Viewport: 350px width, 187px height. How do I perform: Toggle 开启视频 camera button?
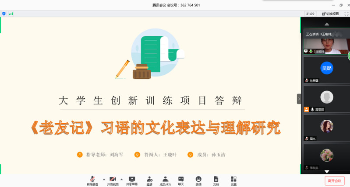pyautogui.click(x=113, y=180)
